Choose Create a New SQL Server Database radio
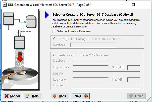This screenshot has width=152, height=102. 55,55
